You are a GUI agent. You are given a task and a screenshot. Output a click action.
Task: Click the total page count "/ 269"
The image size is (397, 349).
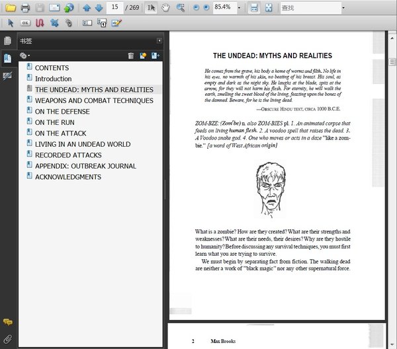tap(132, 7)
